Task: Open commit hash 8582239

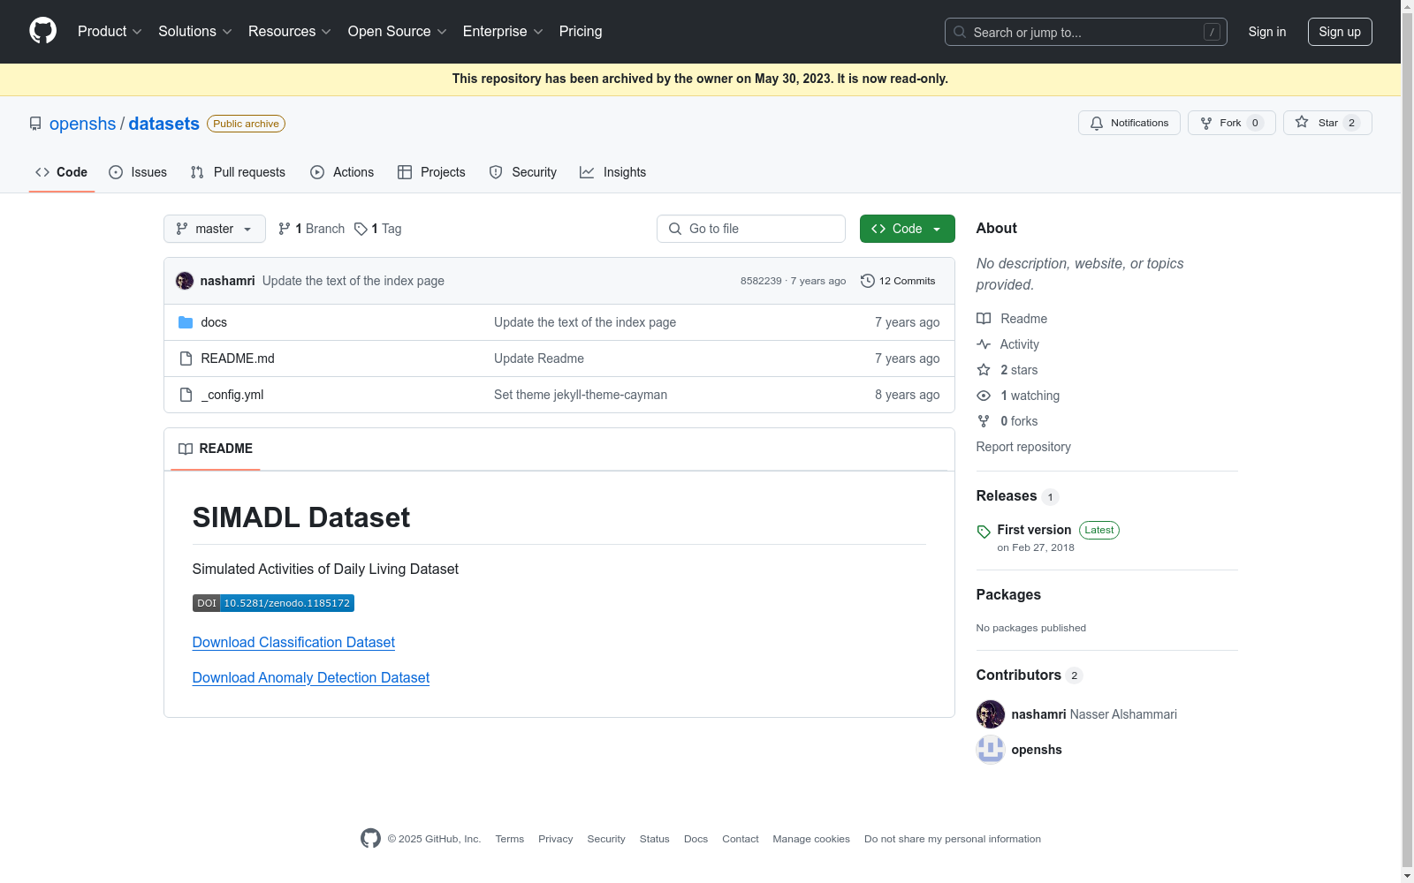Action: (x=761, y=281)
